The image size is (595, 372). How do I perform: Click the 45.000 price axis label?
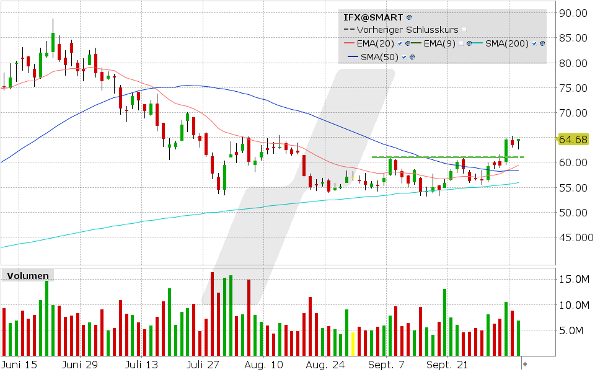pos(576,237)
